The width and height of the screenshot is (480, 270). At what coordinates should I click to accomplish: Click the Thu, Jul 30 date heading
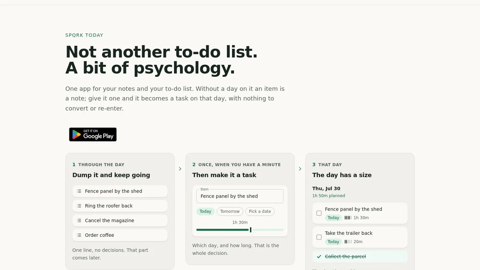[326, 188]
